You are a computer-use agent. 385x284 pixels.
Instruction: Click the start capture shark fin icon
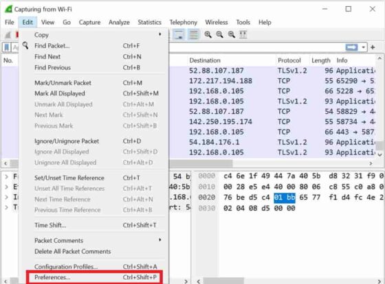pyautogui.click(x=8, y=35)
